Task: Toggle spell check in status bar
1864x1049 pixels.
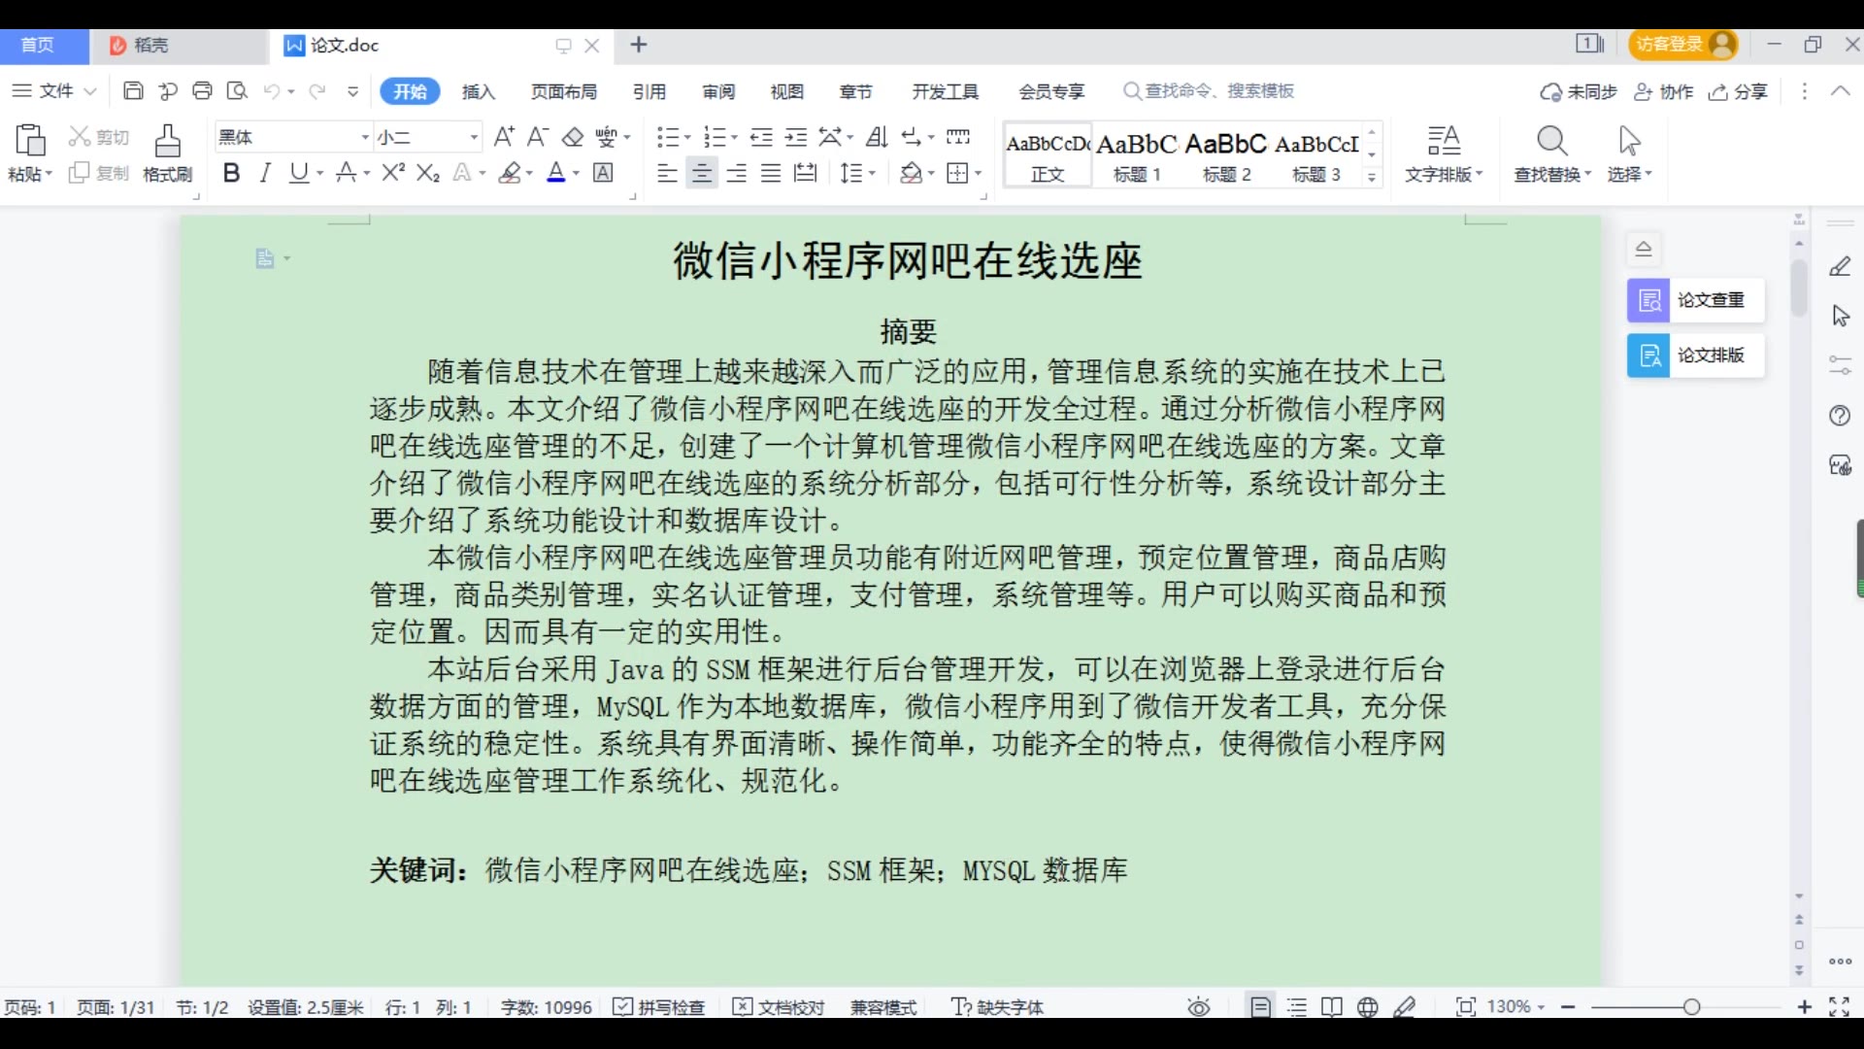Action: point(659,1007)
